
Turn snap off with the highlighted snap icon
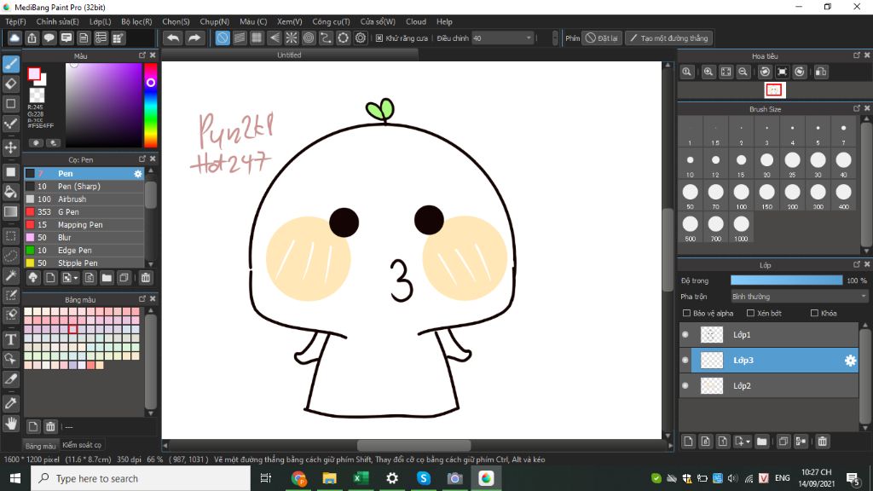pos(223,38)
